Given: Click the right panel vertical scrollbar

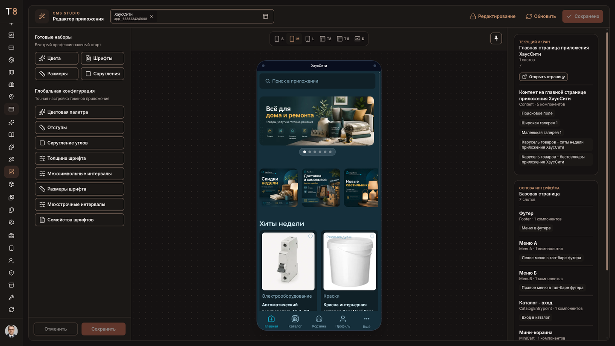Looking at the screenshot, I should (x=607, y=151).
